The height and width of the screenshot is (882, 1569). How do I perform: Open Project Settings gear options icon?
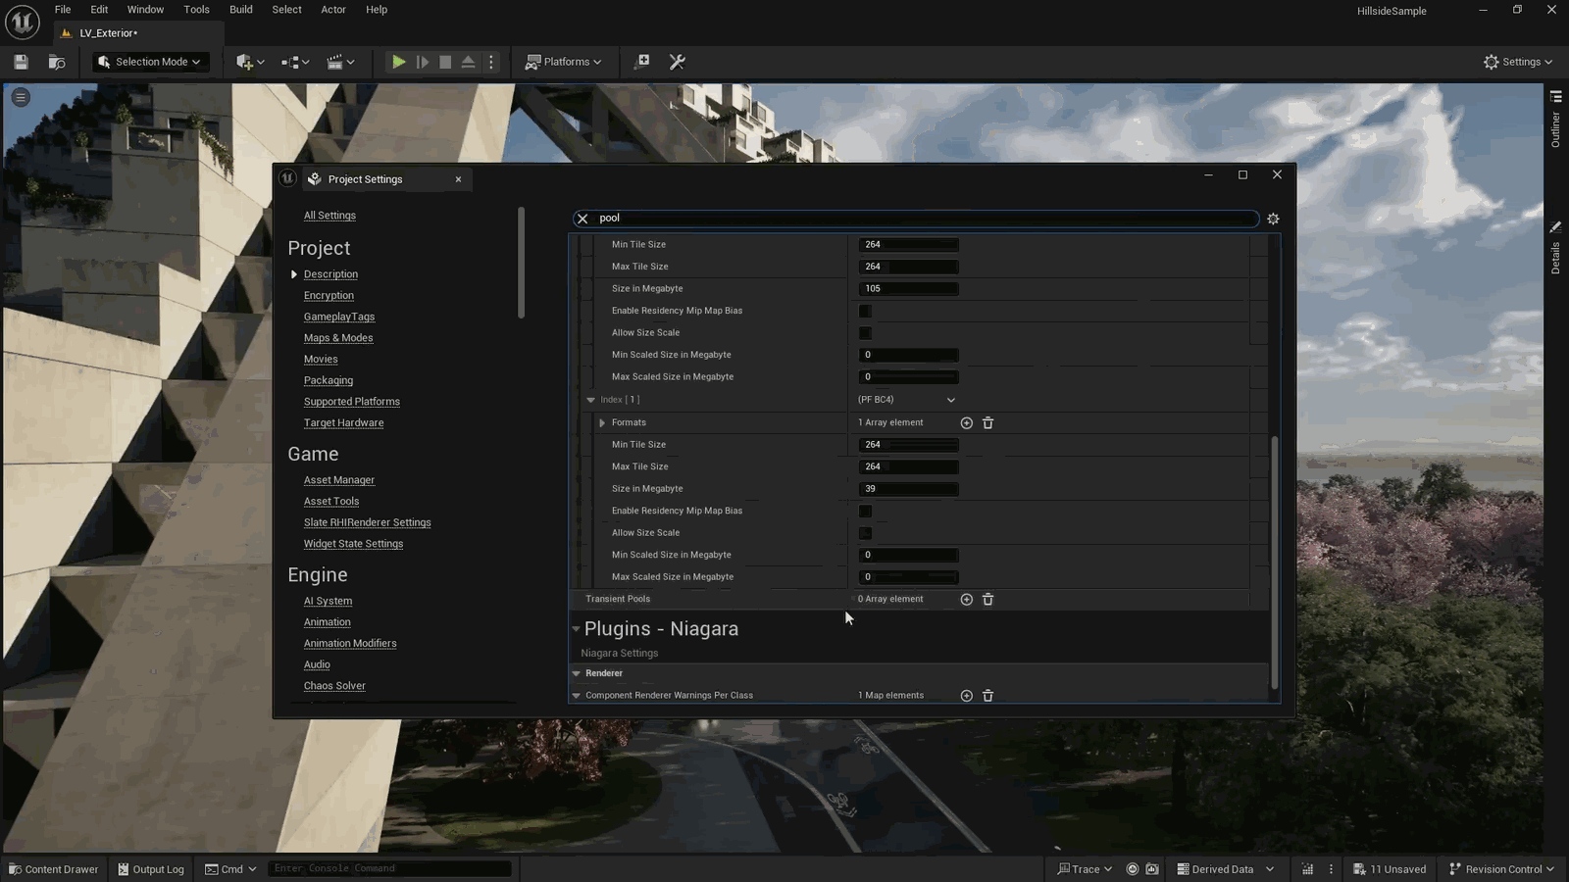point(1273,219)
